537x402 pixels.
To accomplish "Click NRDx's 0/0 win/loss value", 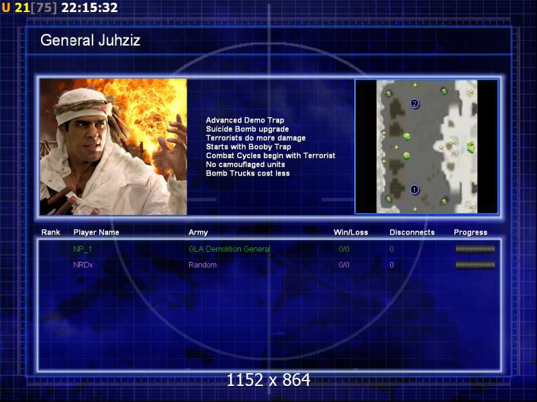I will point(344,265).
